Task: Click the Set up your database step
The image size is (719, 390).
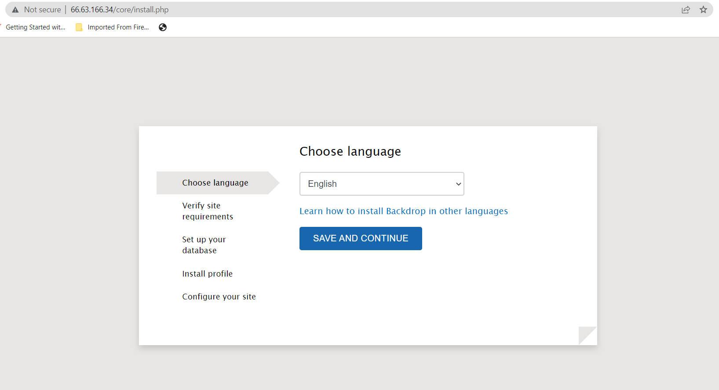Action: pos(204,245)
